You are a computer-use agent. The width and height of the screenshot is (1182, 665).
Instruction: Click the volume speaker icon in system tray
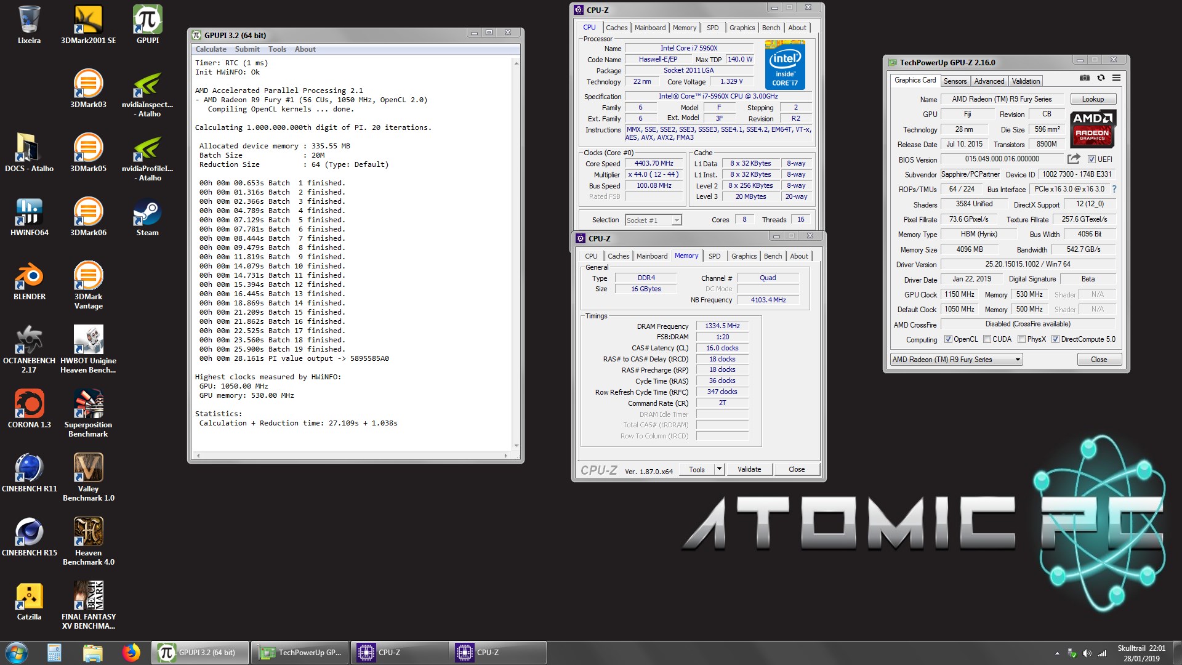click(1087, 653)
